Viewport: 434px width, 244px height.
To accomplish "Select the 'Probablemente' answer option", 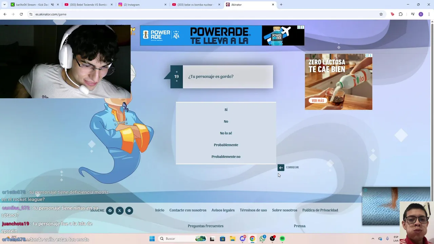I will [226, 145].
